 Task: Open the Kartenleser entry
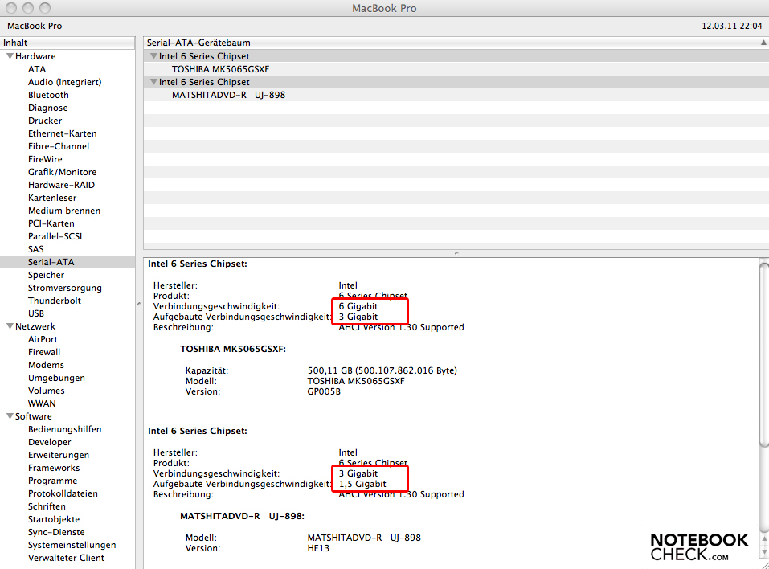coord(52,198)
